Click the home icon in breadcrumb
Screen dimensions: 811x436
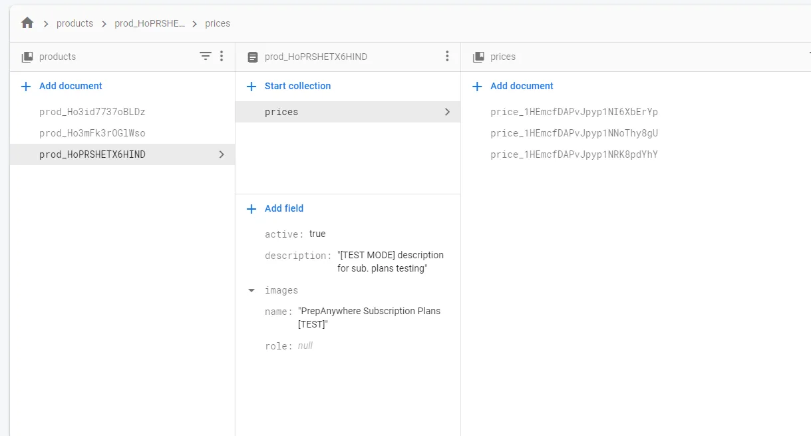click(x=27, y=23)
